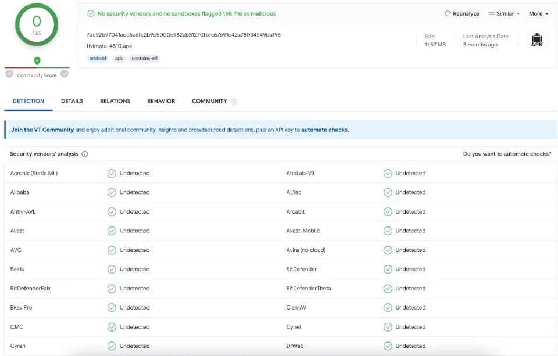558x356 pixels.
Task: Switch to the Details tab
Action: coord(72,101)
